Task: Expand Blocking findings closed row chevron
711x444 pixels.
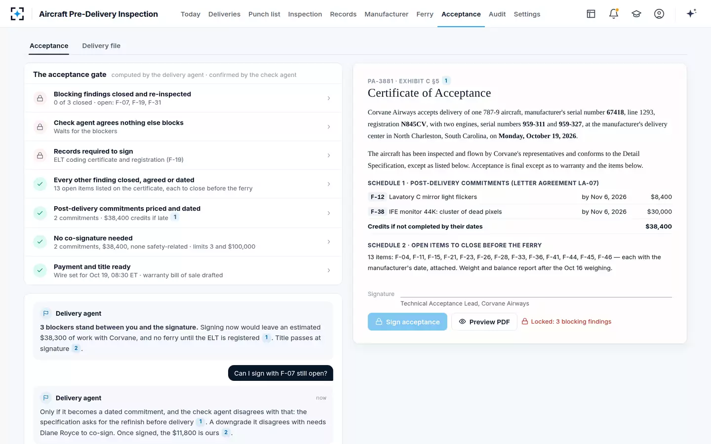Action: (x=329, y=98)
